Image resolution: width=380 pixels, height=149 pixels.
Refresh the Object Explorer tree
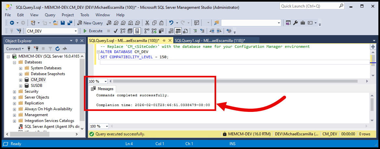58,48
